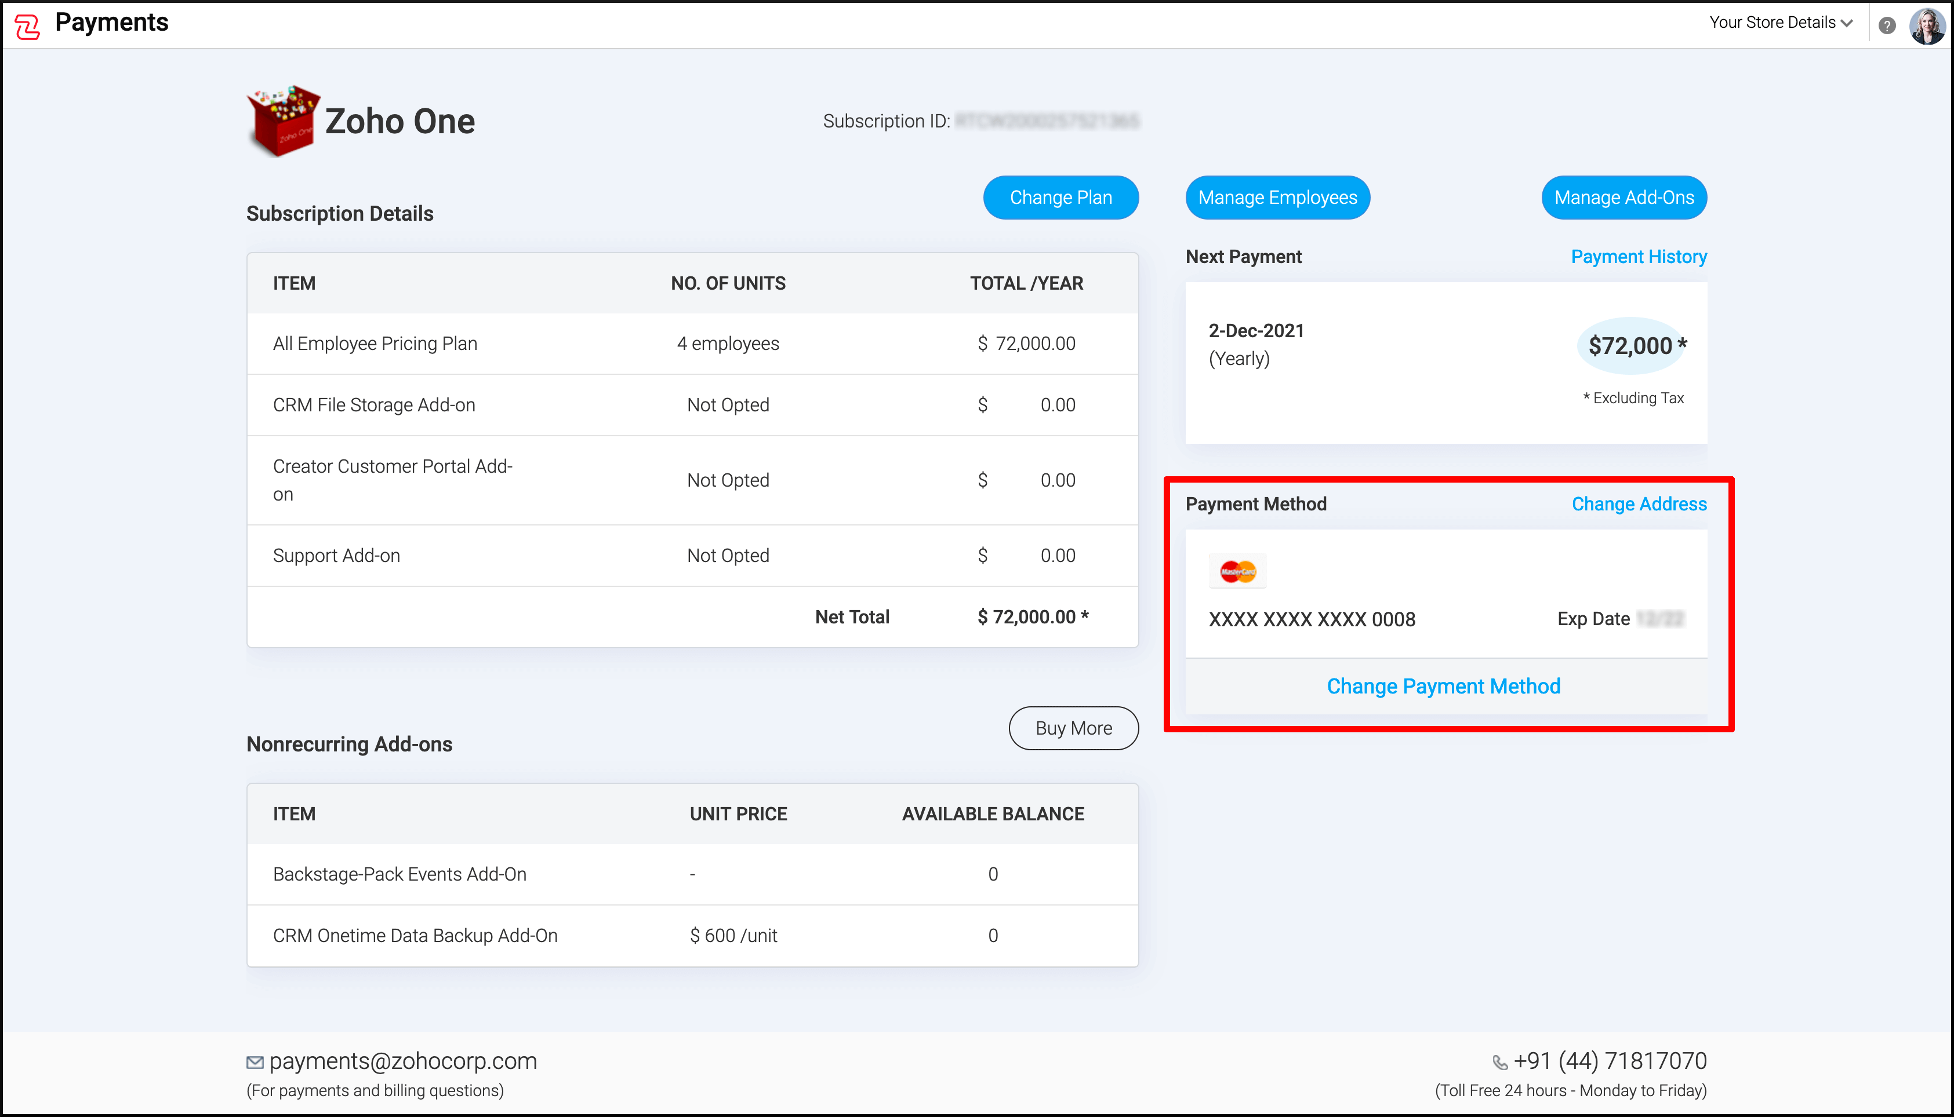Open Manage Add-Ons
The height and width of the screenshot is (1117, 1954).
click(x=1623, y=197)
